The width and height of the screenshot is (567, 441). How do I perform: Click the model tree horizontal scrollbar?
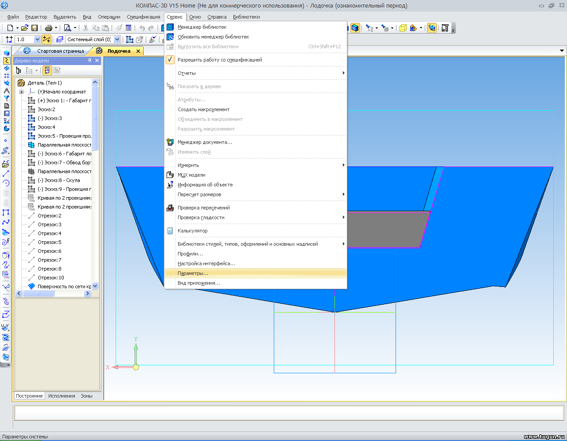(x=54, y=294)
